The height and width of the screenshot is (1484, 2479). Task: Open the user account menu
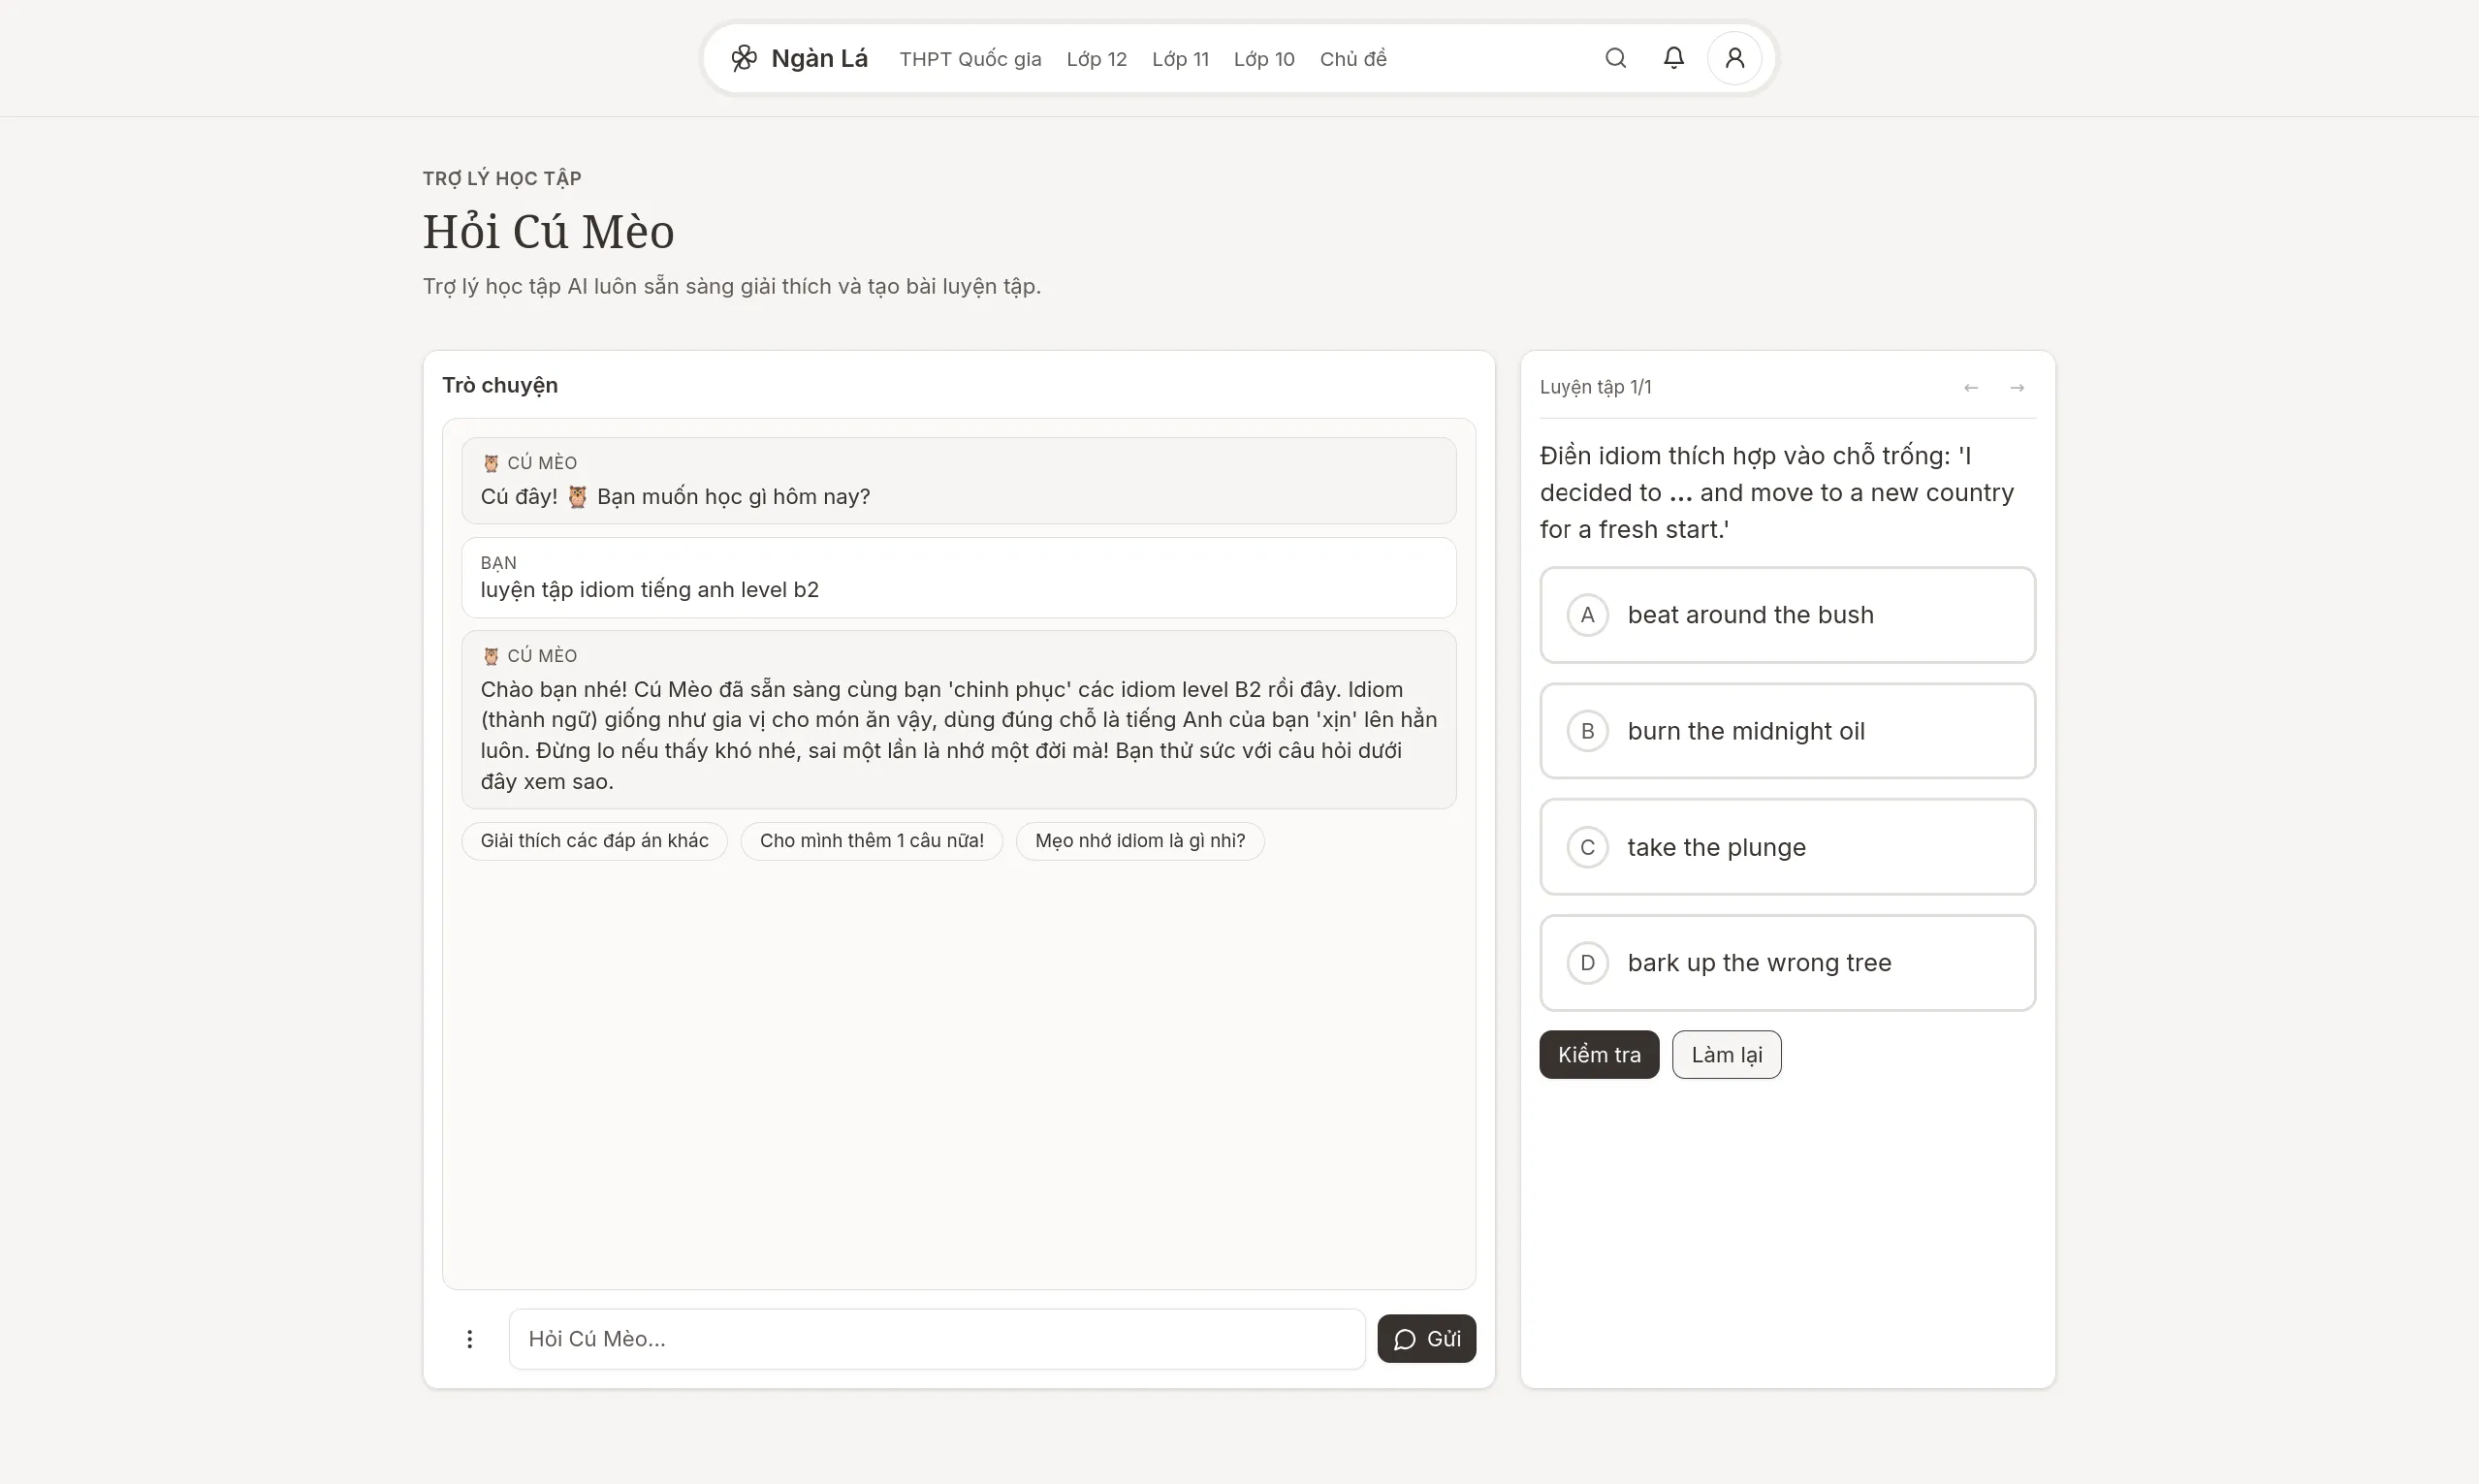[1734, 58]
